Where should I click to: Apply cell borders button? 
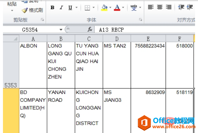(x=87, y=8)
